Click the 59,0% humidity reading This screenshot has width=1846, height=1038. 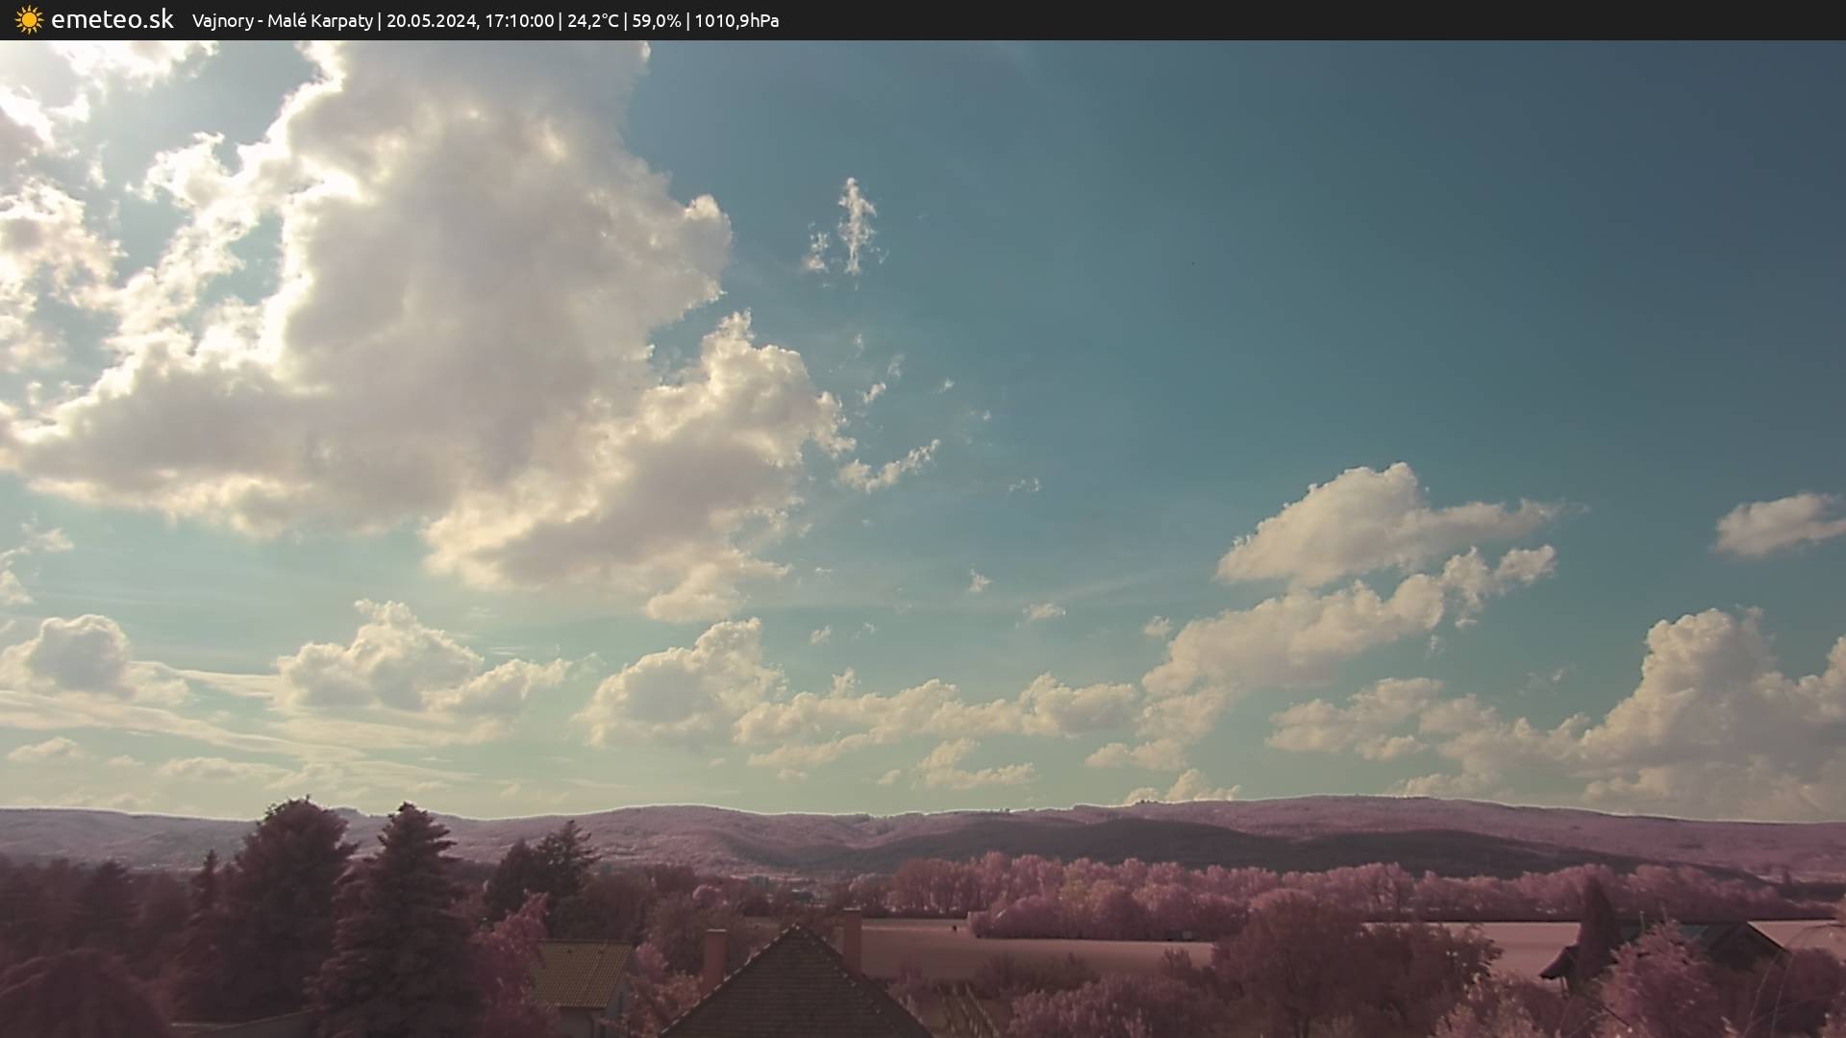656,21
